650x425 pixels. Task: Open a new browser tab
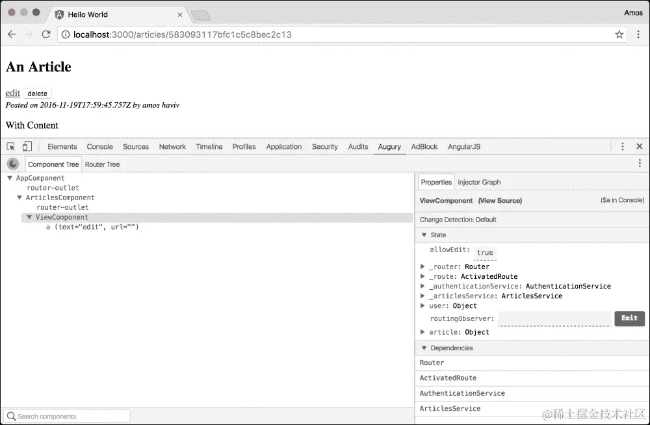(201, 16)
